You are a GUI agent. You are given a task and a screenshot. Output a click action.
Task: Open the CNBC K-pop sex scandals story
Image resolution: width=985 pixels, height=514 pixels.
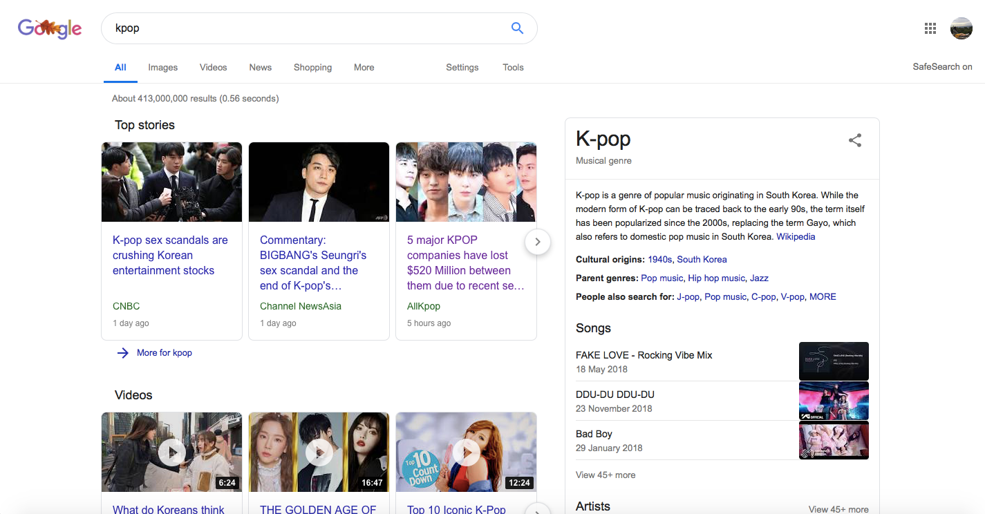170,256
